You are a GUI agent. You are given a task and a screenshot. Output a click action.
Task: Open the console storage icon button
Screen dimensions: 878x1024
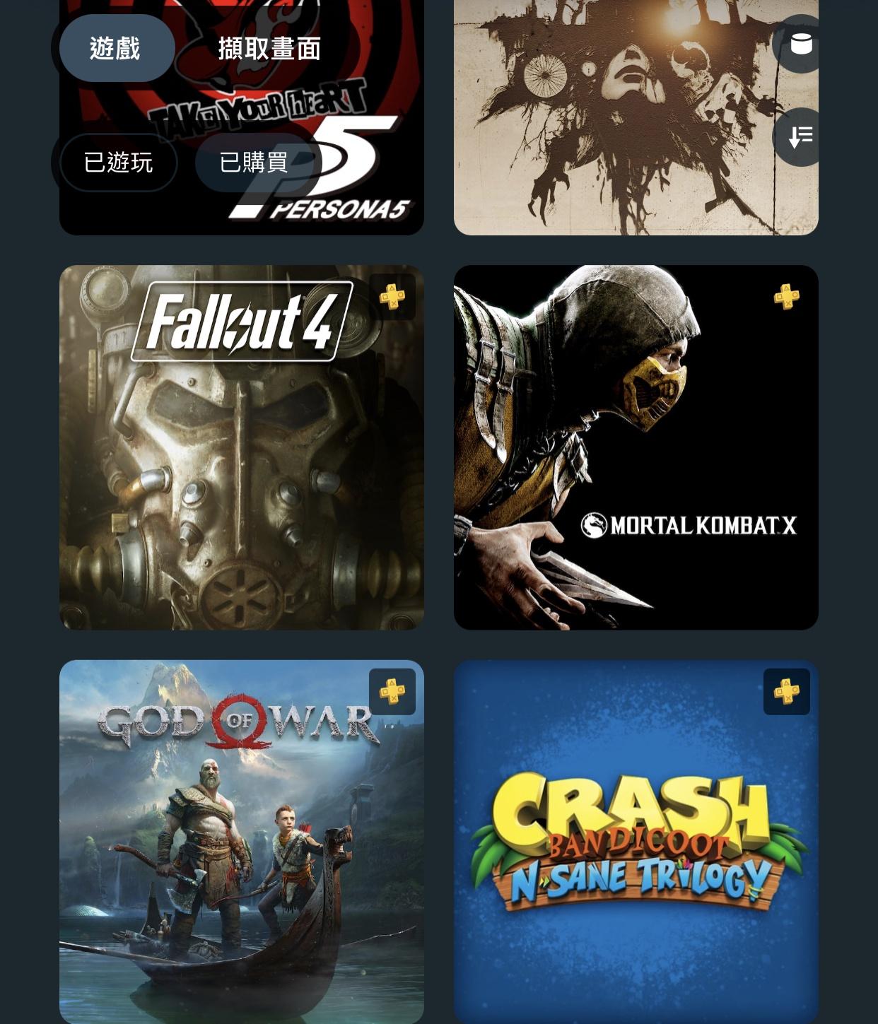coord(799,44)
